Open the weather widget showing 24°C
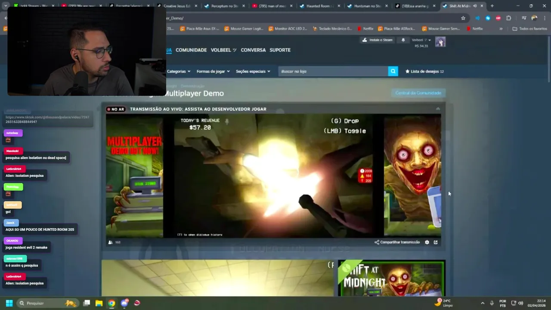 [x=444, y=303]
